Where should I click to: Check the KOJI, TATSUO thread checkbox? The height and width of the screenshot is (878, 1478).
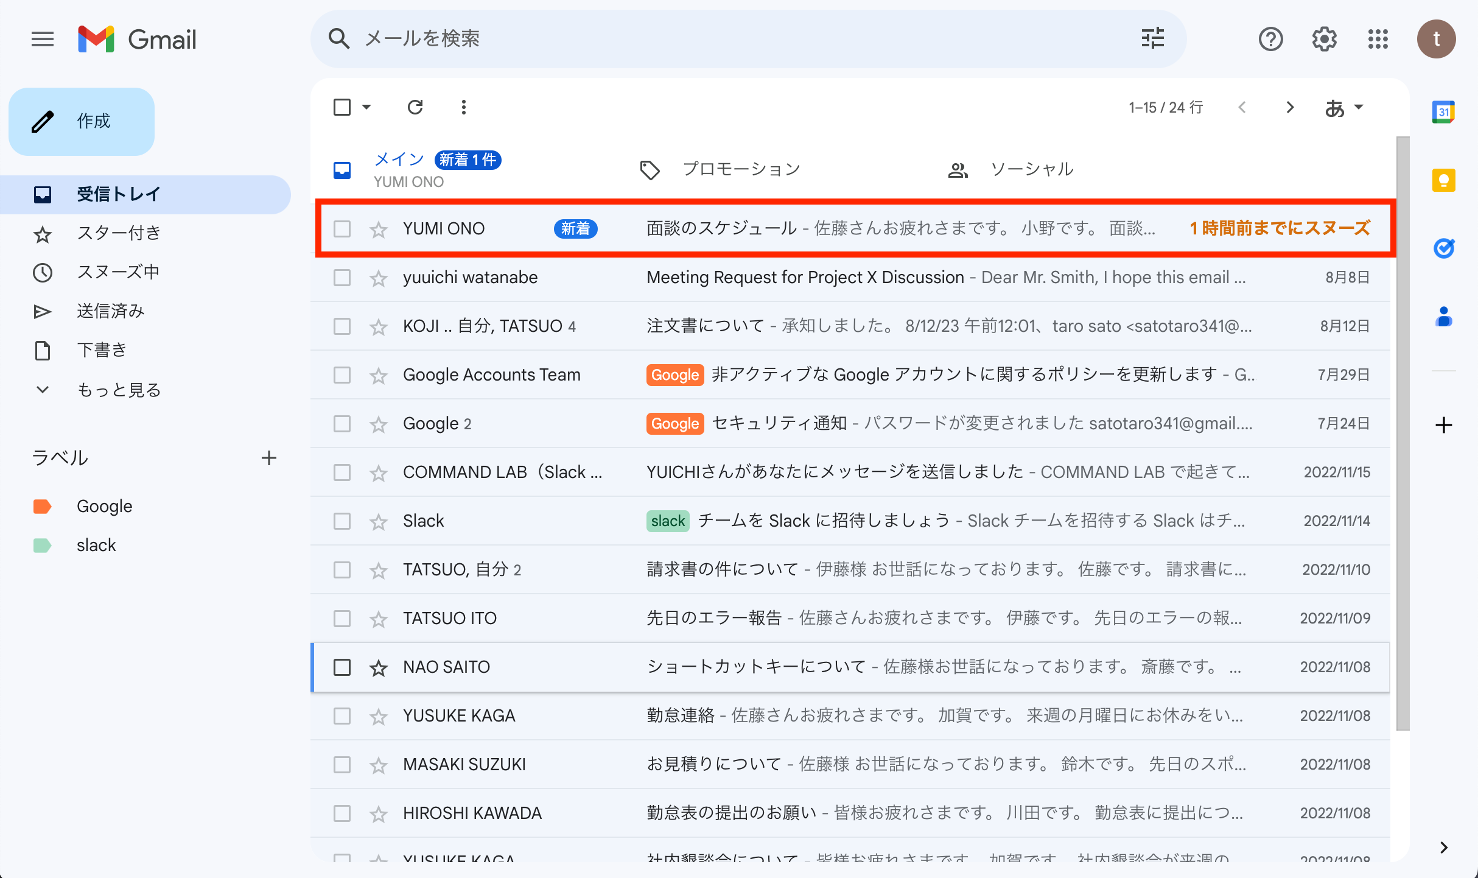(342, 326)
